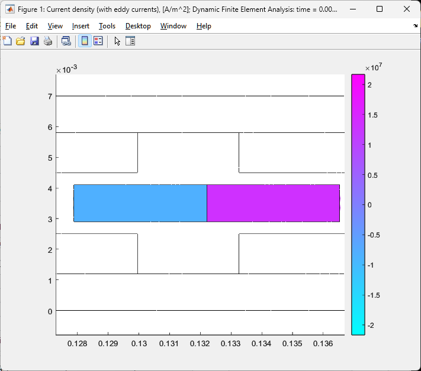Click the magenta-to-cyan colorbar

(358, 204)
